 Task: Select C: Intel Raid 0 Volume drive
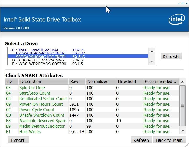click(78, 50)
